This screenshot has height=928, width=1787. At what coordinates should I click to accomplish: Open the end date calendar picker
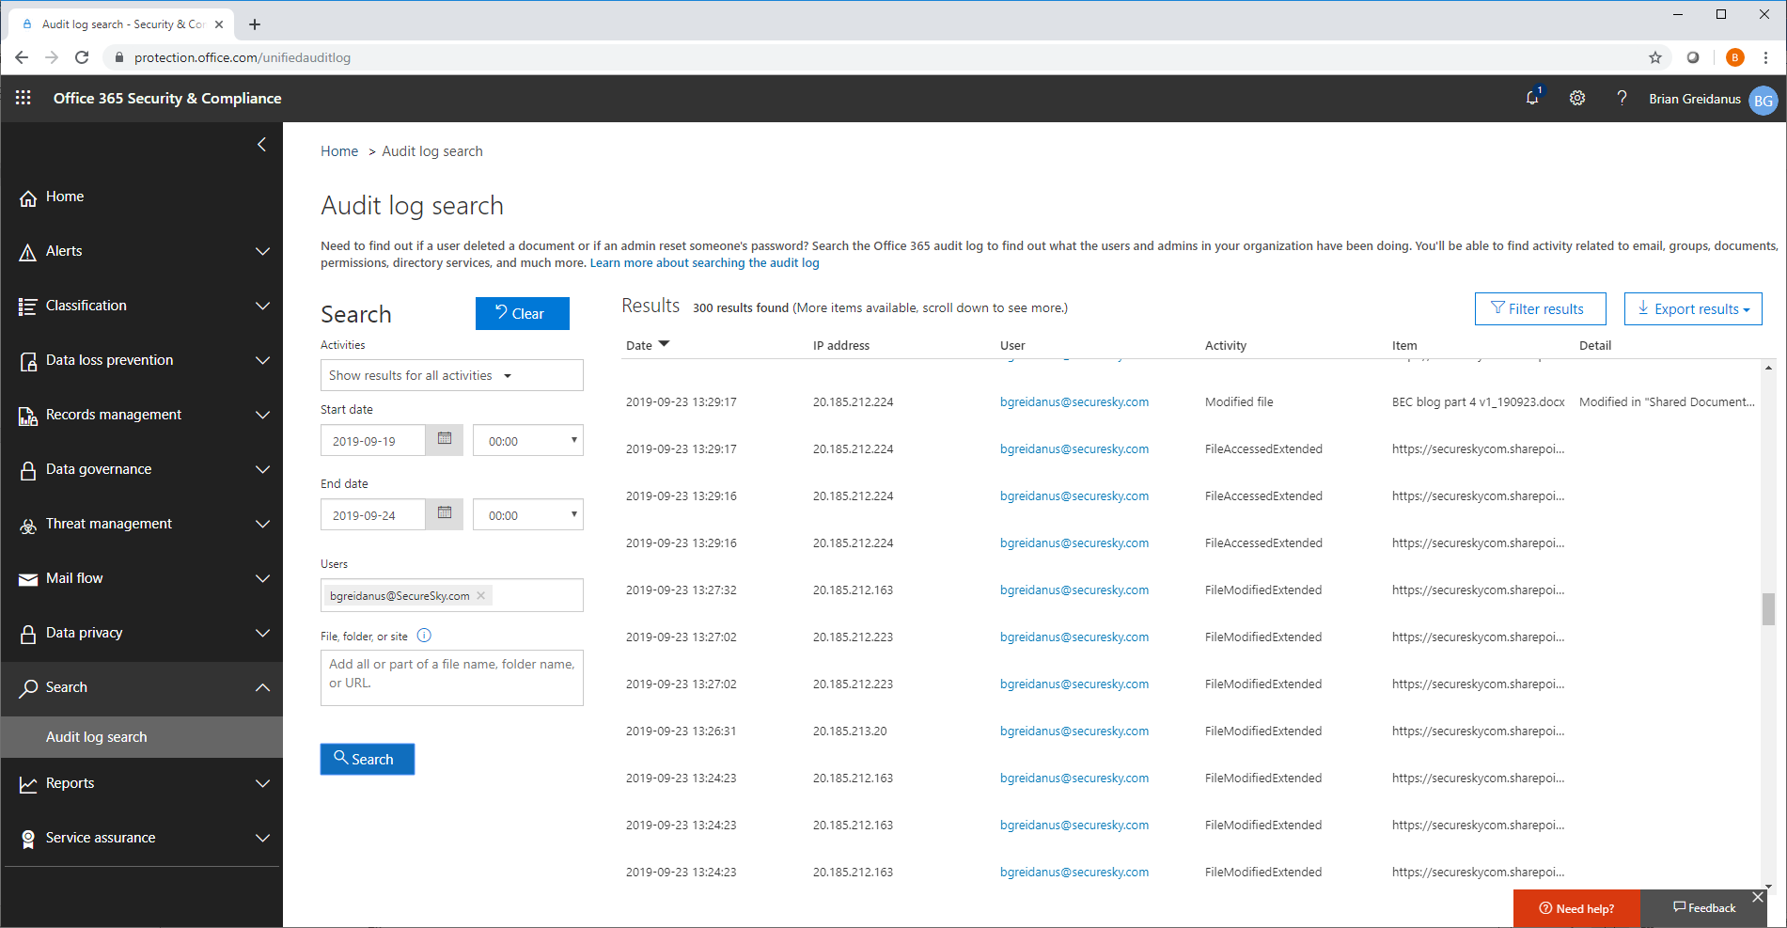pos(443,513)
